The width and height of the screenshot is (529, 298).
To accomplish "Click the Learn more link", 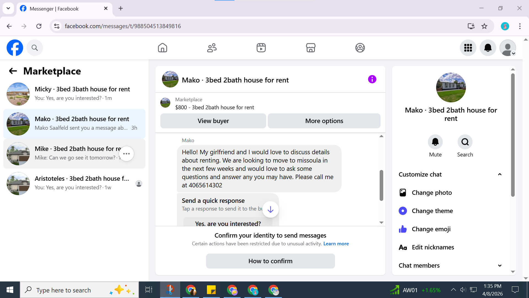I will coord(336,244).
